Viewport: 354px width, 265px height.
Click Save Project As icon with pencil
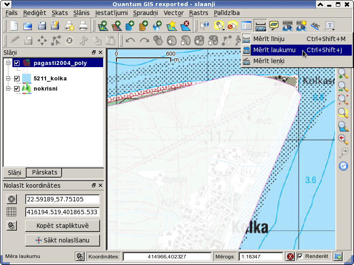(55, 26)
